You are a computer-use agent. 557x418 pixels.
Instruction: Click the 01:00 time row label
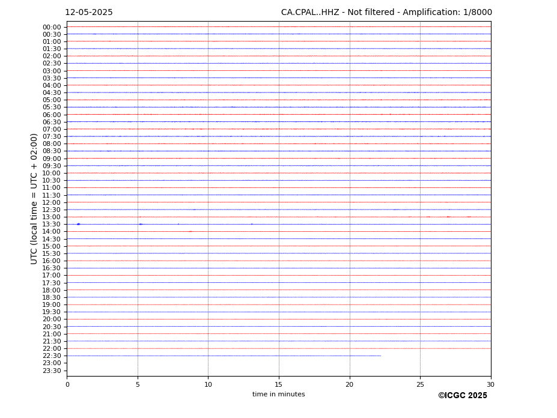tap(52, 41)
